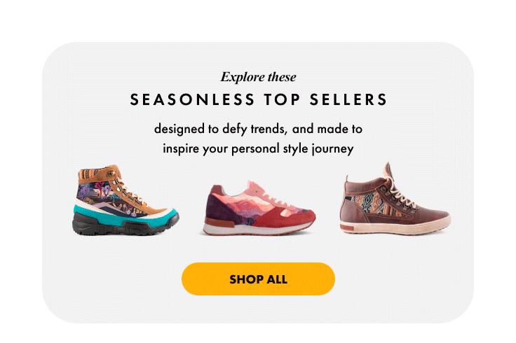Click the inspire your personal style journey line

(258, 148)
